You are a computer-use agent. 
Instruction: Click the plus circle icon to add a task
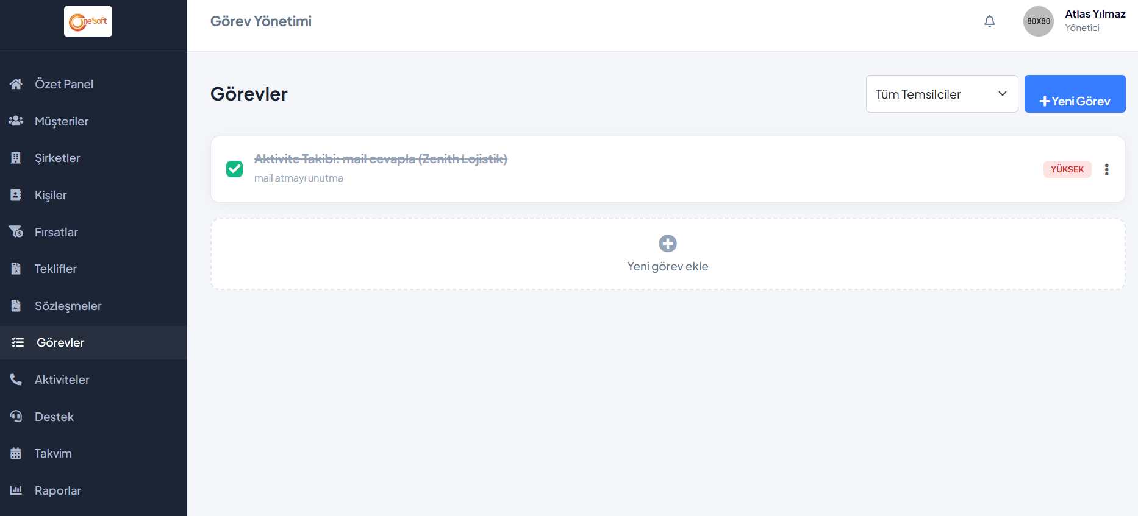pyautogui.click(x=668, y=244)
